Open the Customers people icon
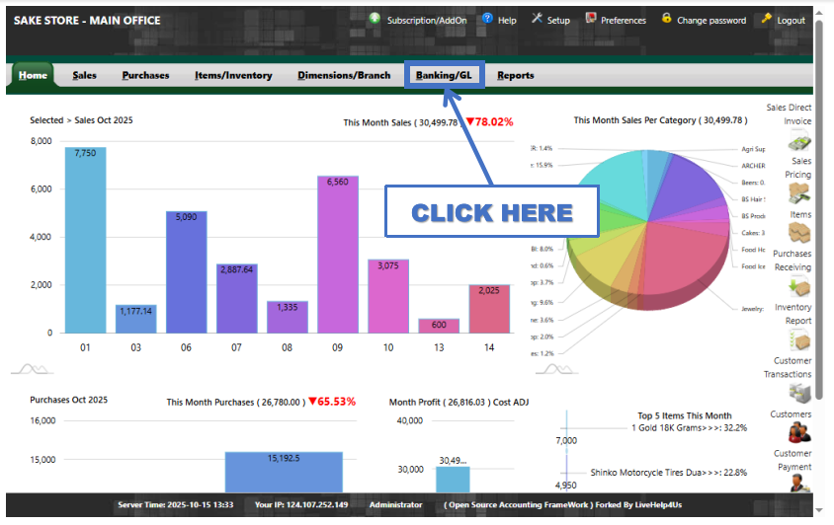Image resolution: width=834 pixels, height=525 pixels. click(798, 432)
